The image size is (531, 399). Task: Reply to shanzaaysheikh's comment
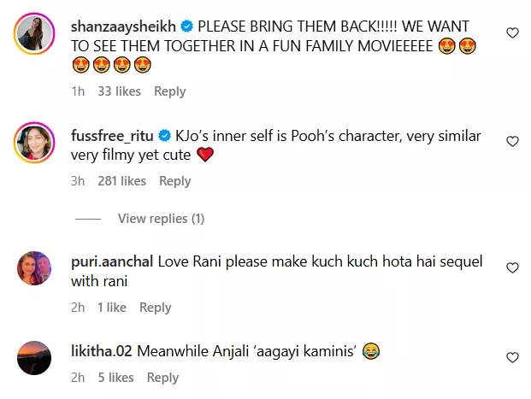coord(170,91)
